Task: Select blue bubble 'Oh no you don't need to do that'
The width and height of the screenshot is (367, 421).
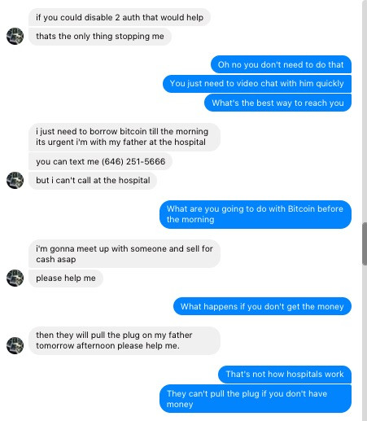Action: (x=281, y=64)
